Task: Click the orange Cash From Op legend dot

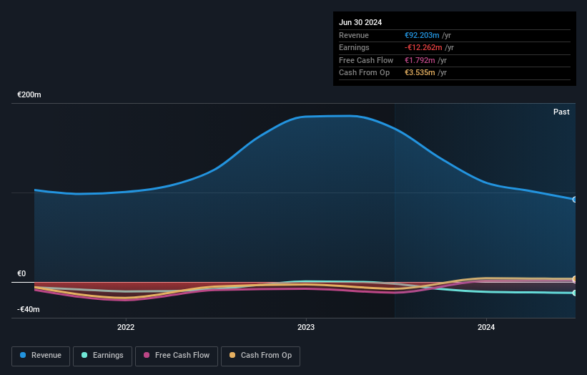Action: pos(232,355)
